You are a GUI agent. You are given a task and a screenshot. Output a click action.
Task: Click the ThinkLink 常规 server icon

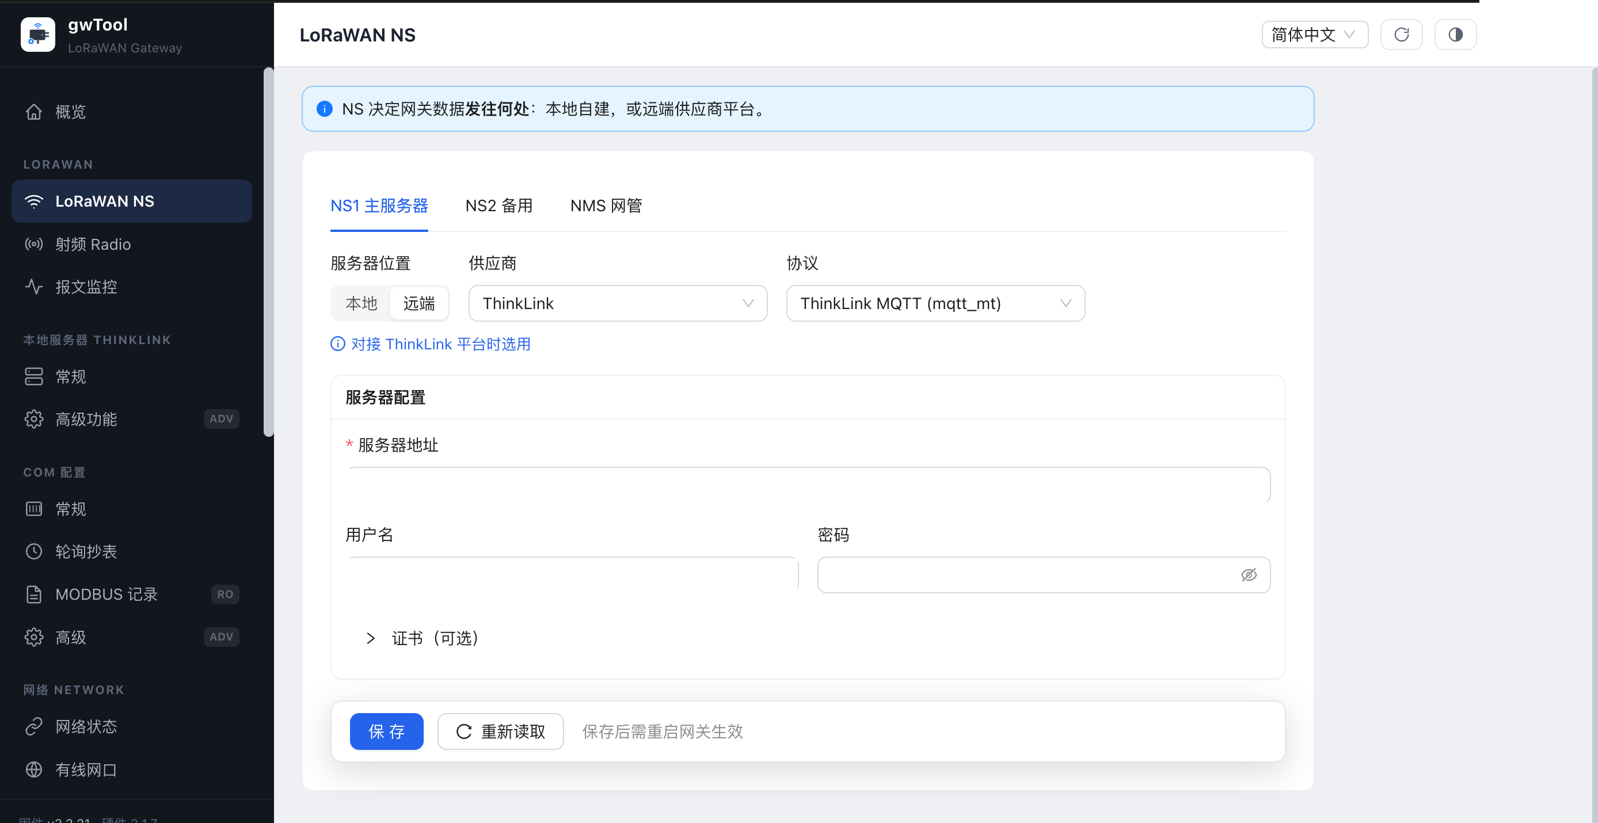point(34,376)
